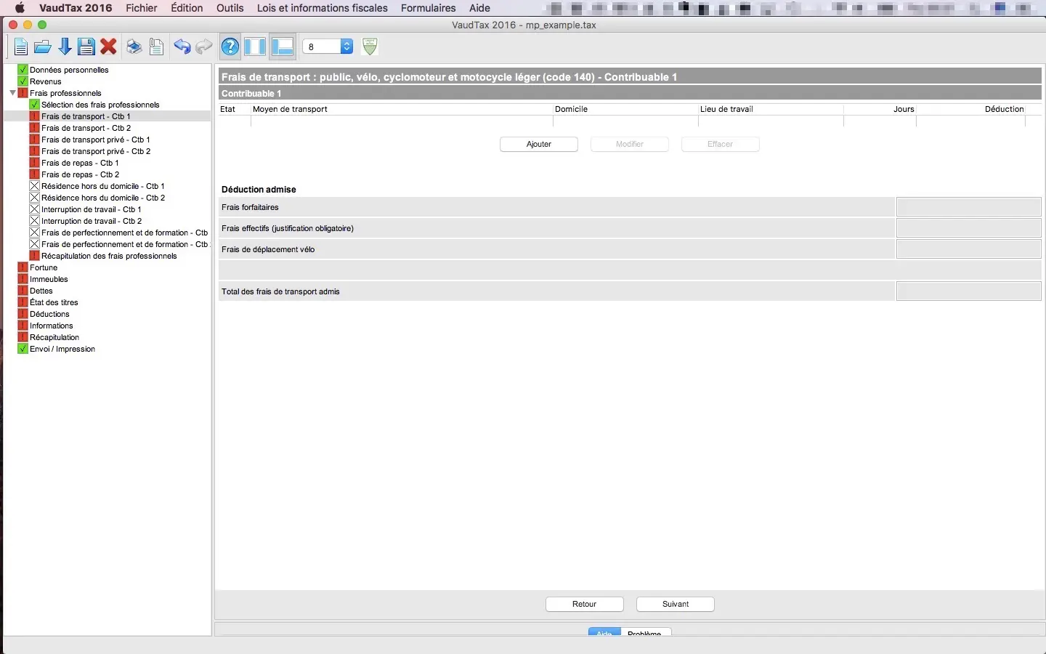Viewport: 1046px width, 654px height.
Task: Select Frais de transport - Ctb 2
Action: tap(86, 128)
